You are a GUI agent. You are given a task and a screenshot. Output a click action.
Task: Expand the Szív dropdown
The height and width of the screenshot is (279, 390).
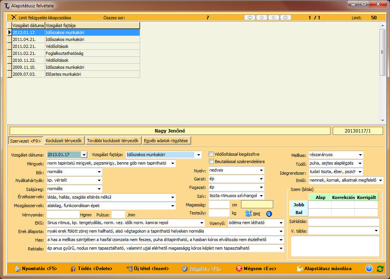pyautogui.click(x=261, y=196)
